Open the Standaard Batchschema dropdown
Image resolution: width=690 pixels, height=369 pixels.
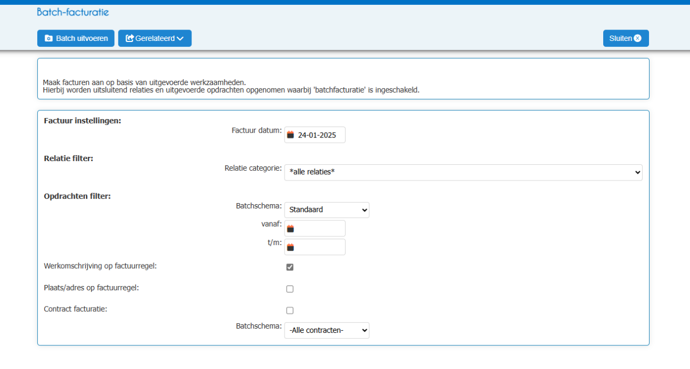[x=327, y=210]
